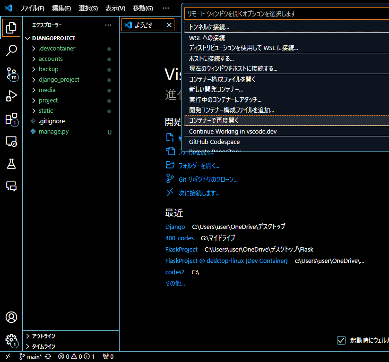Click the remote options search input field
The height and width of the screenshot is (362, 389).
pos(286,14)
